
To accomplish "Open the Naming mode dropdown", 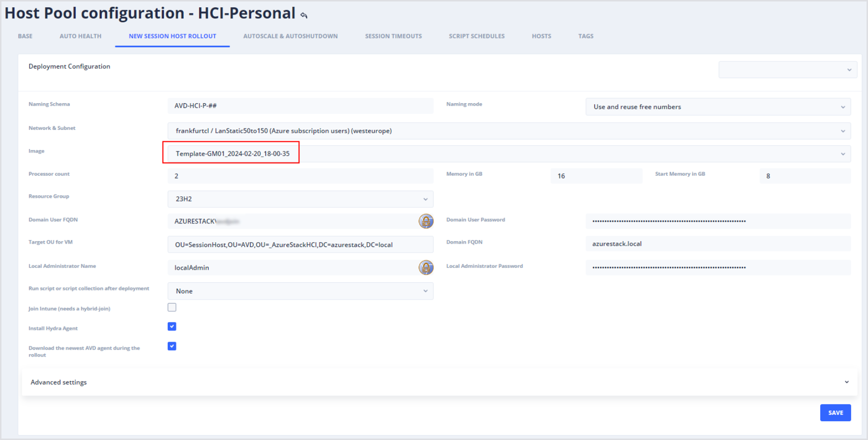I will coord(718,107).
